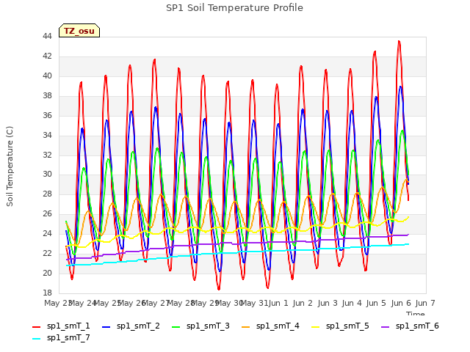Click the Jun 7 x-axis date label
The image size is (470, 352).
click(425, 303)
